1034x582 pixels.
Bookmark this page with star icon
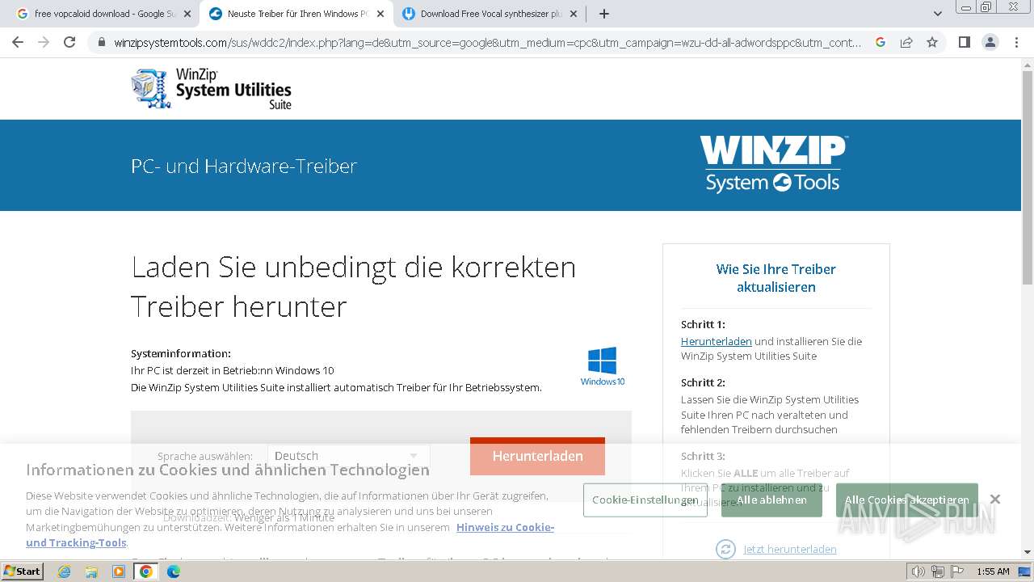coord(932,42)
